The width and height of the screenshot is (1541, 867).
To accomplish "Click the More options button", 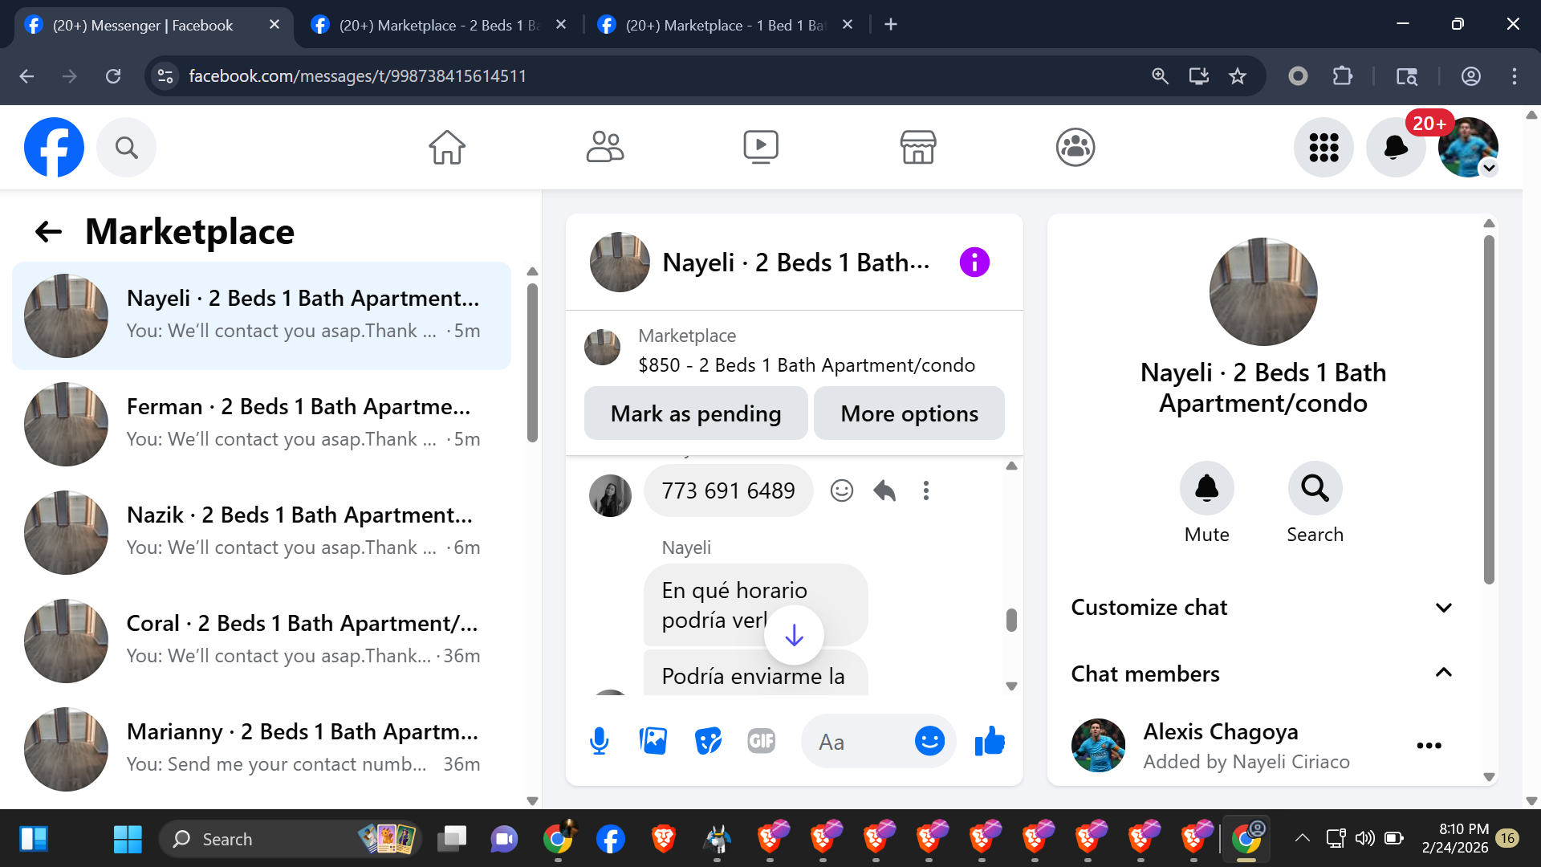I will pos(909,413).
